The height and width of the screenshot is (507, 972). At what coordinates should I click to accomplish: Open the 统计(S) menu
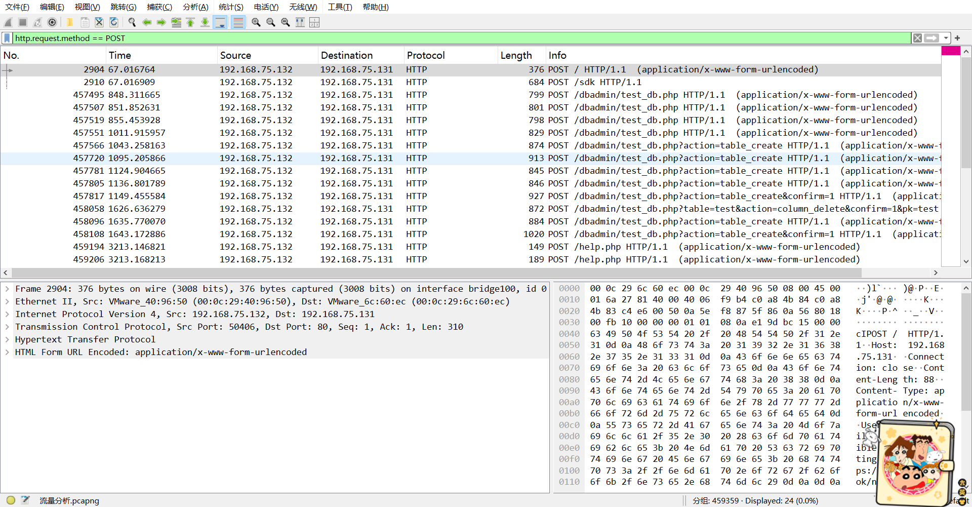click(231, 7)
